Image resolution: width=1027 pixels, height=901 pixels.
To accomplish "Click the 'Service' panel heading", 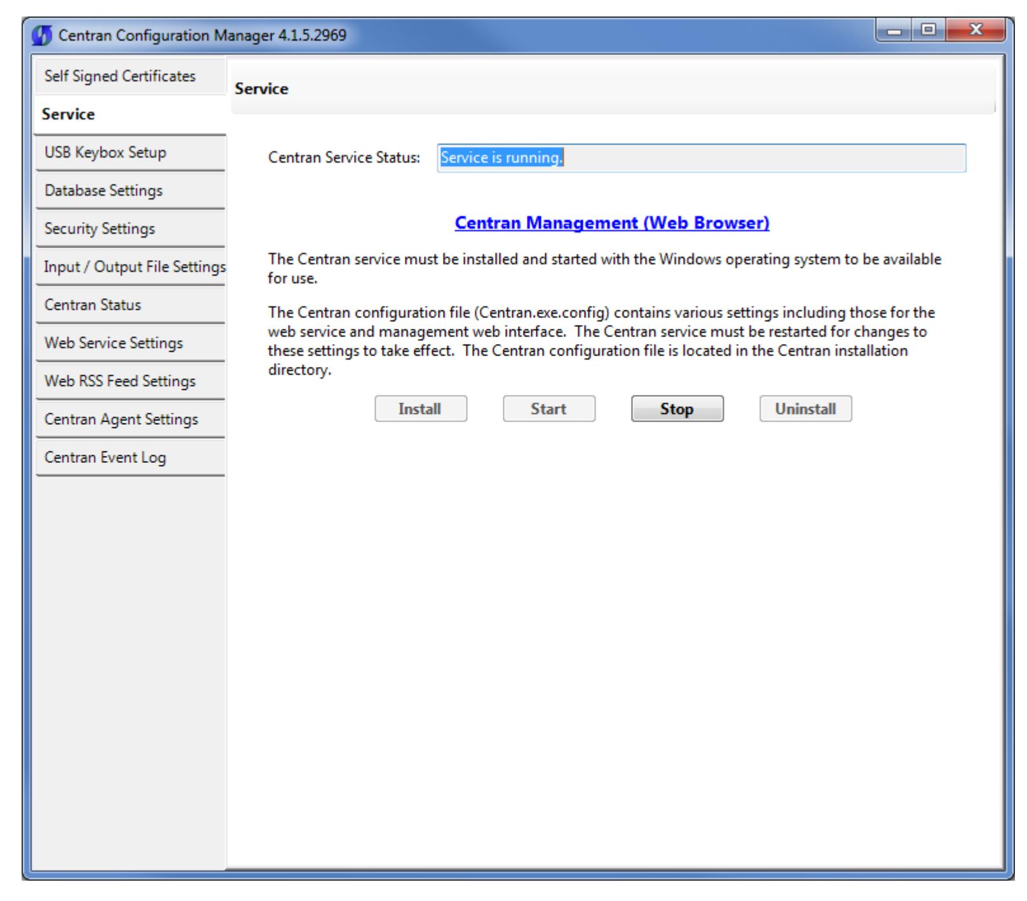I will 262,89.
